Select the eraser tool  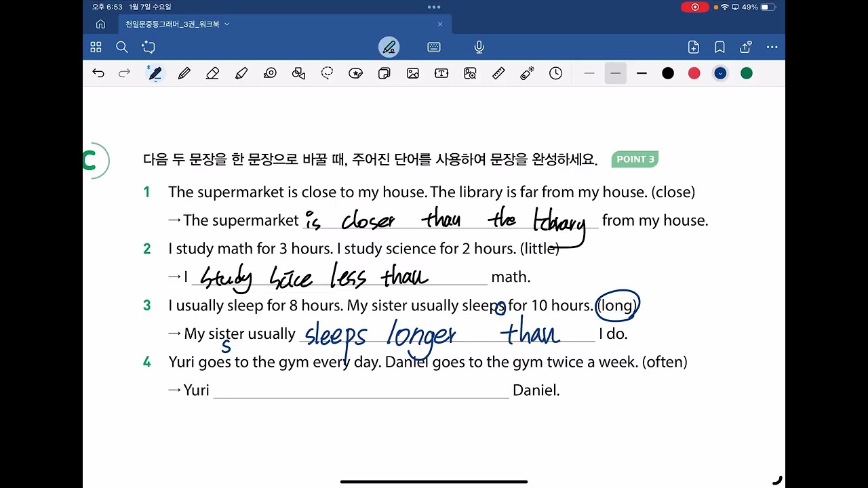[213, 73]
